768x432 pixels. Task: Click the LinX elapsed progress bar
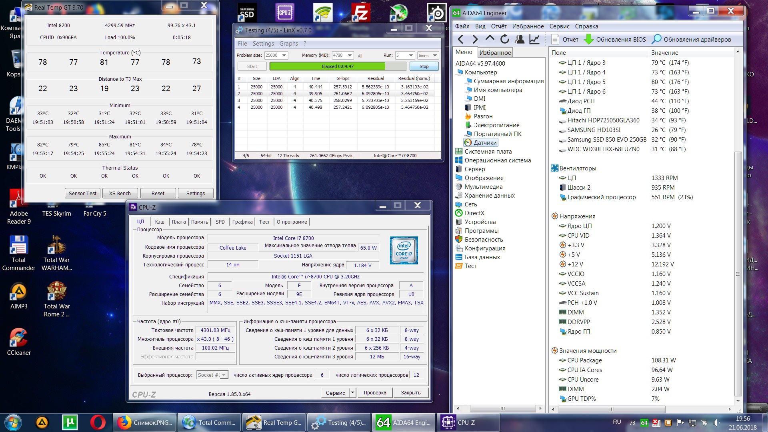[x=338, y=66]
